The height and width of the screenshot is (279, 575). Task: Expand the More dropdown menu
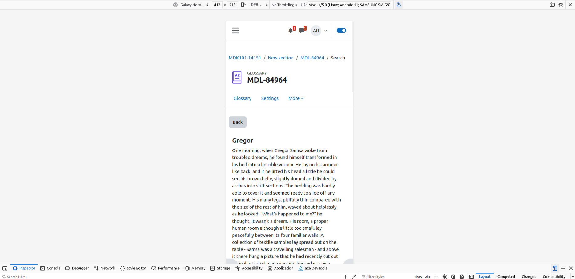click(296, 98)
